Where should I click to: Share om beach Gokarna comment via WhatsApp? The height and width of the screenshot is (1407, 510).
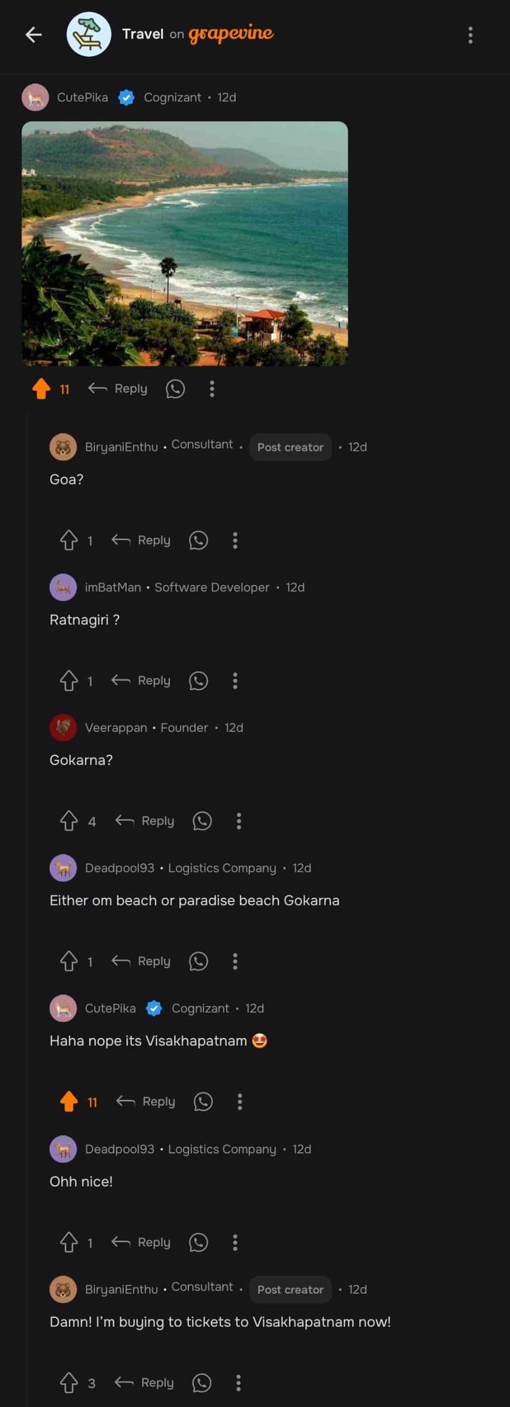click(198, 961)
